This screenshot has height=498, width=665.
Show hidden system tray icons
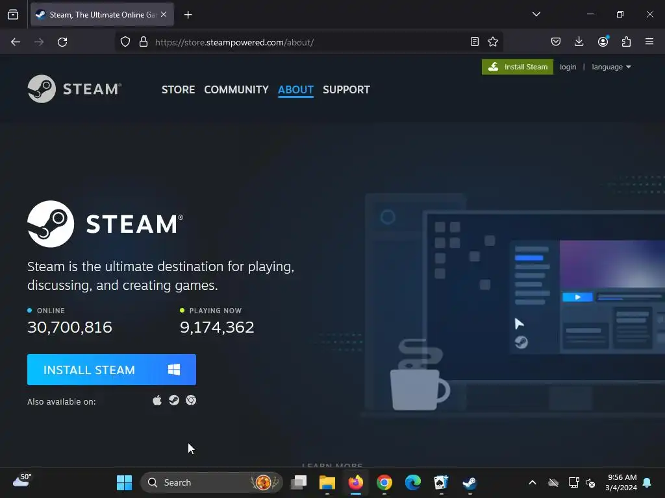pyautogui.click(x=533, y=482)
